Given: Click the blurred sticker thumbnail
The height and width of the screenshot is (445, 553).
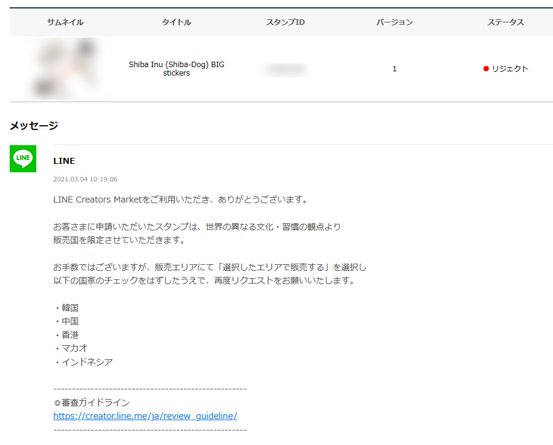Looking at the screenshot, I should pos(67,68).
